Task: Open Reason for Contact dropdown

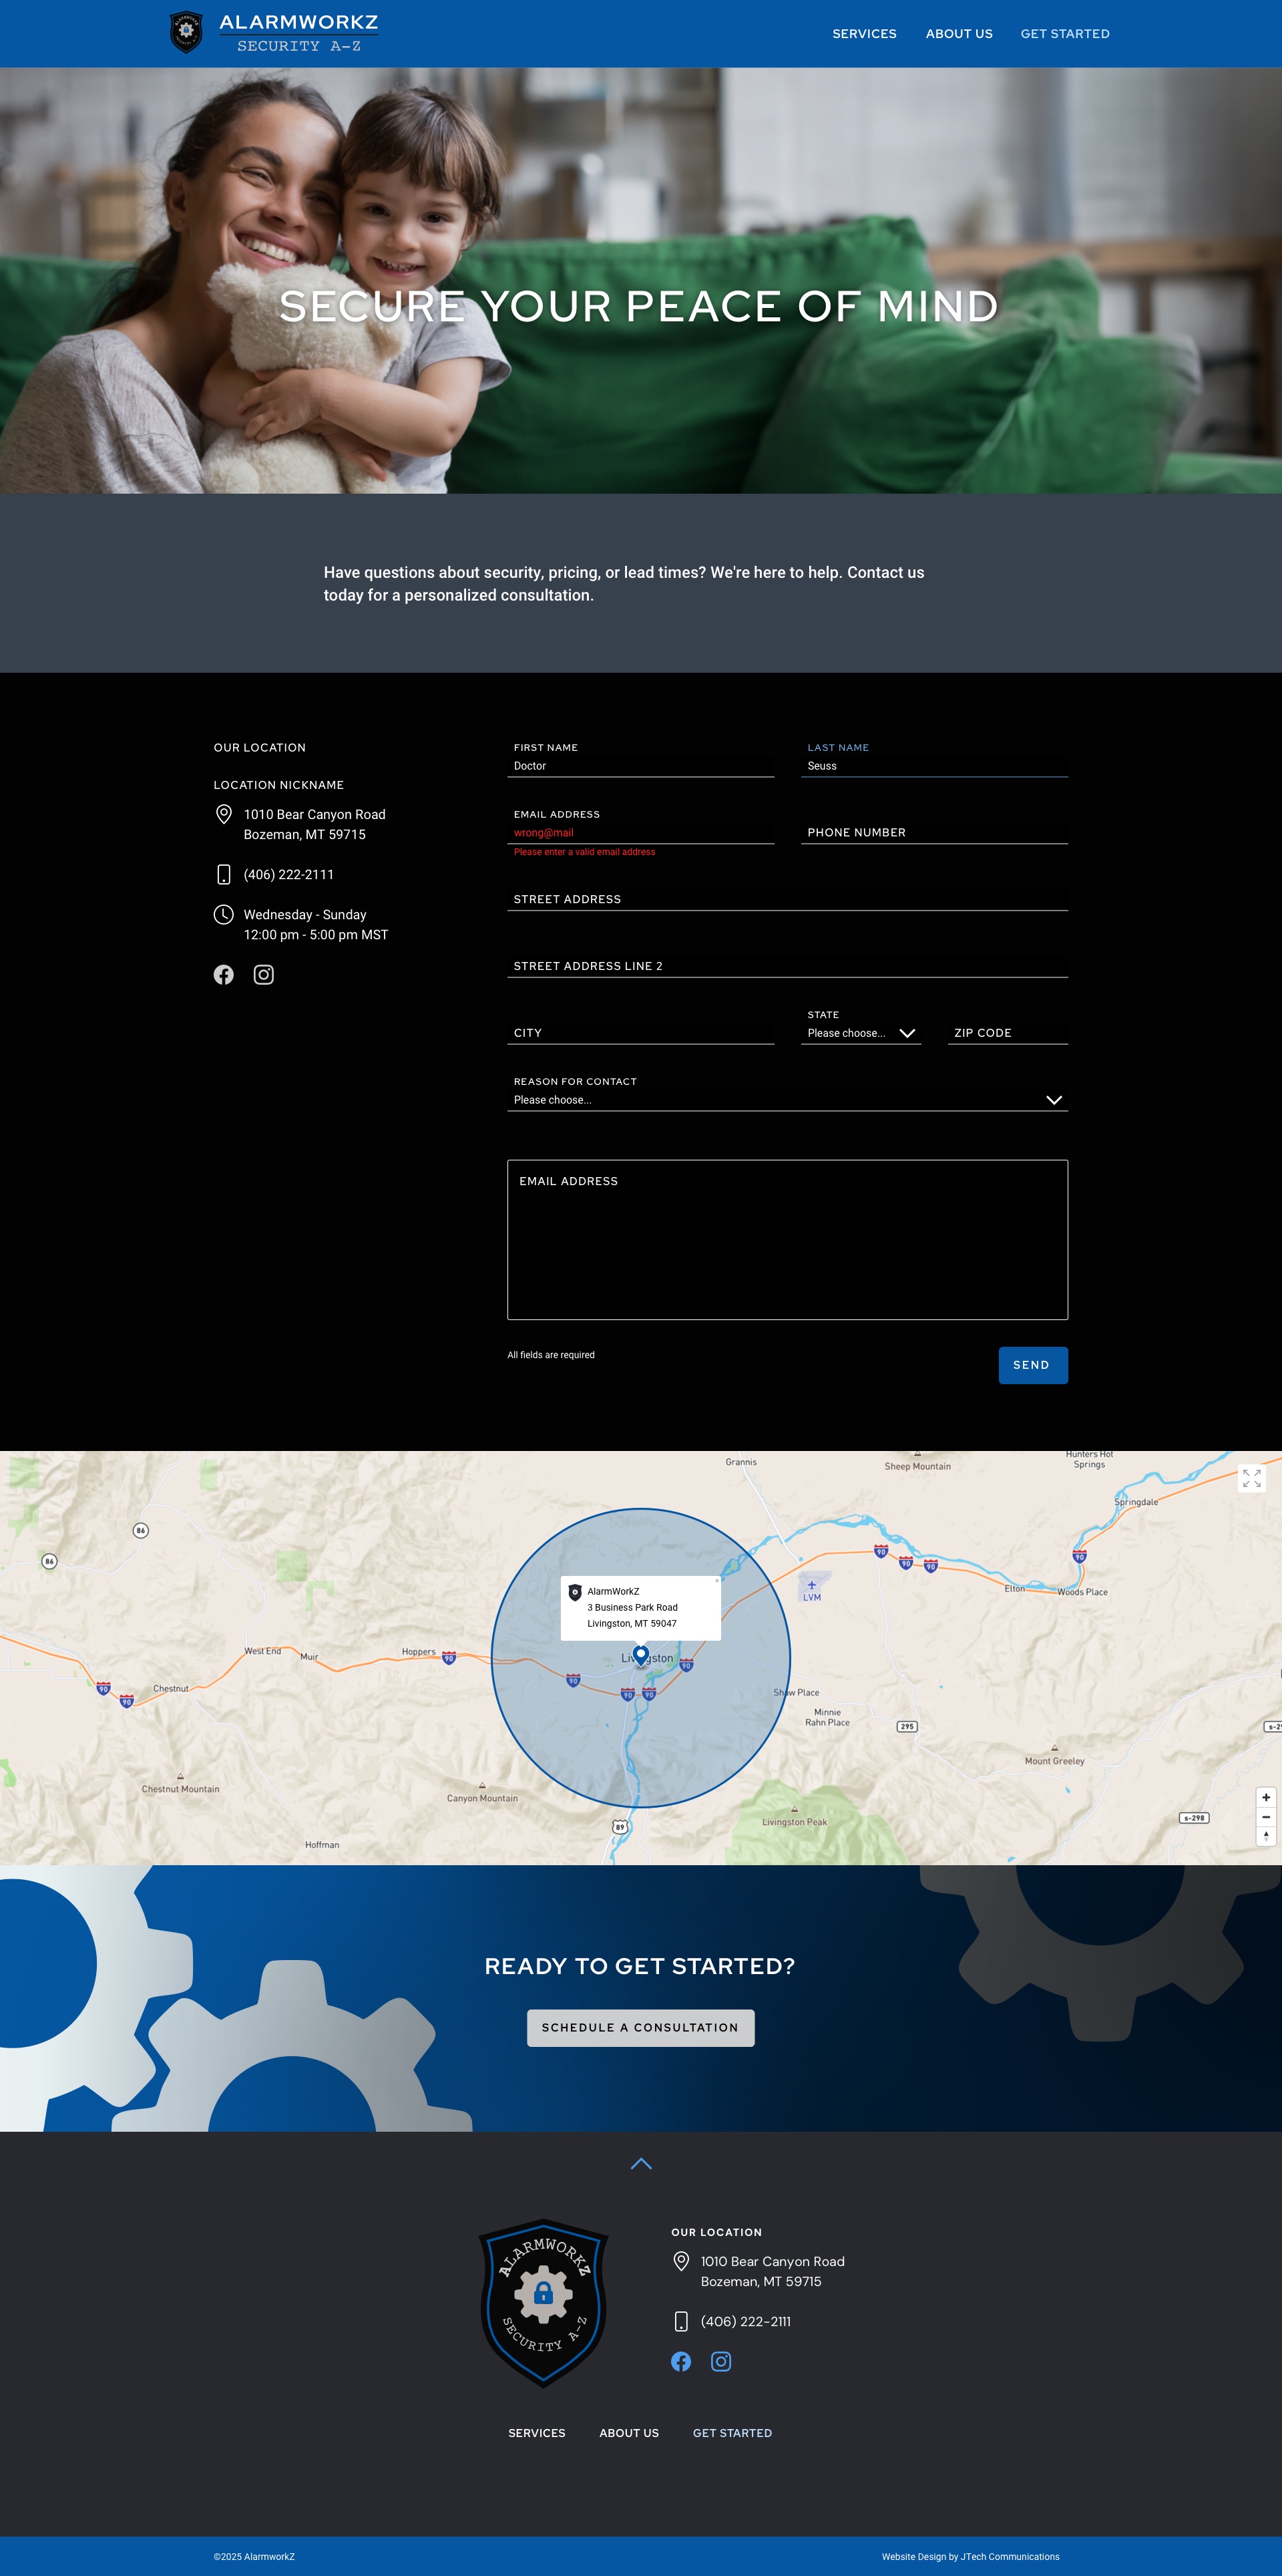Action: [787, 1100]
